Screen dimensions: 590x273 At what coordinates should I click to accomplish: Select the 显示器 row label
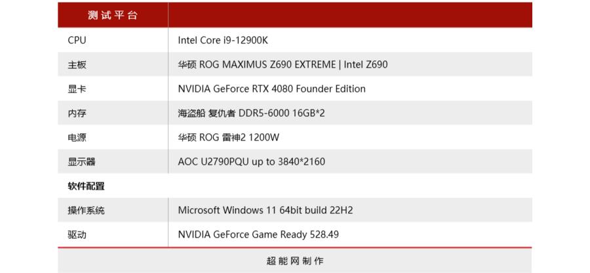pos(81,161)
